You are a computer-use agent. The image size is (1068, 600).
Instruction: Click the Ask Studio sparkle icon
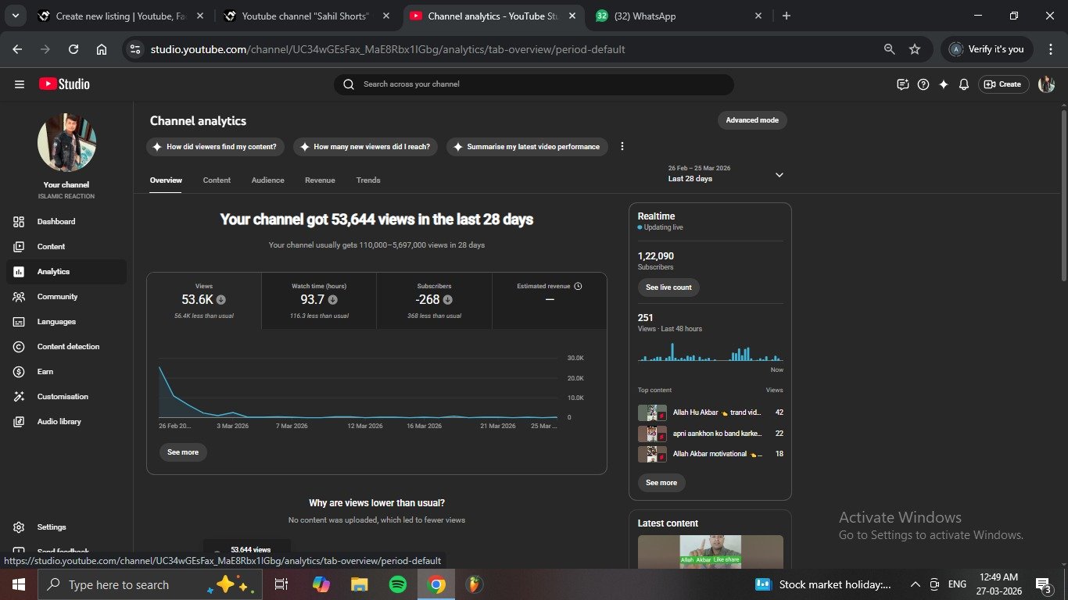pyautogui.click(x=944, y=84)
